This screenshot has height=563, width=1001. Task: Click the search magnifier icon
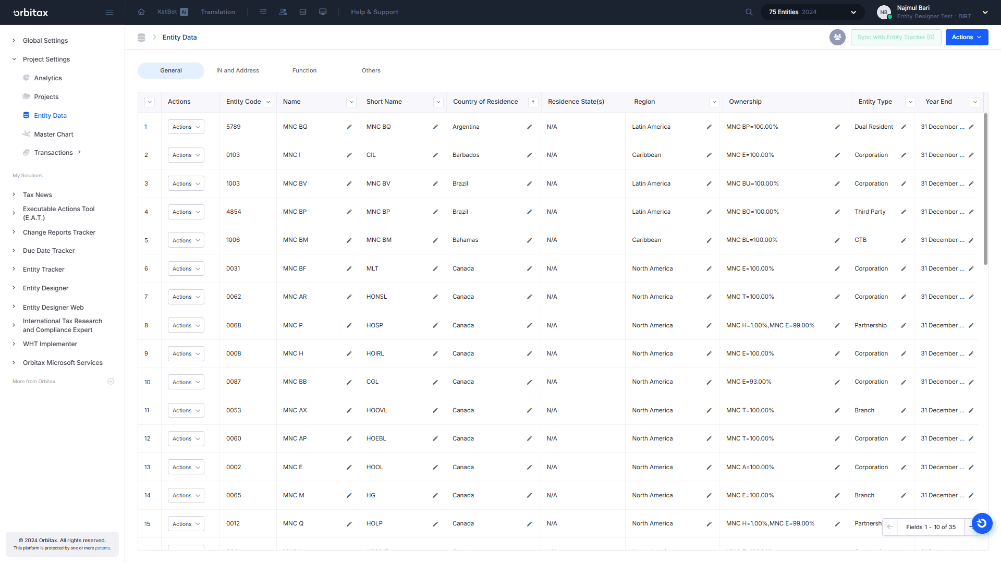pos(749,12)
